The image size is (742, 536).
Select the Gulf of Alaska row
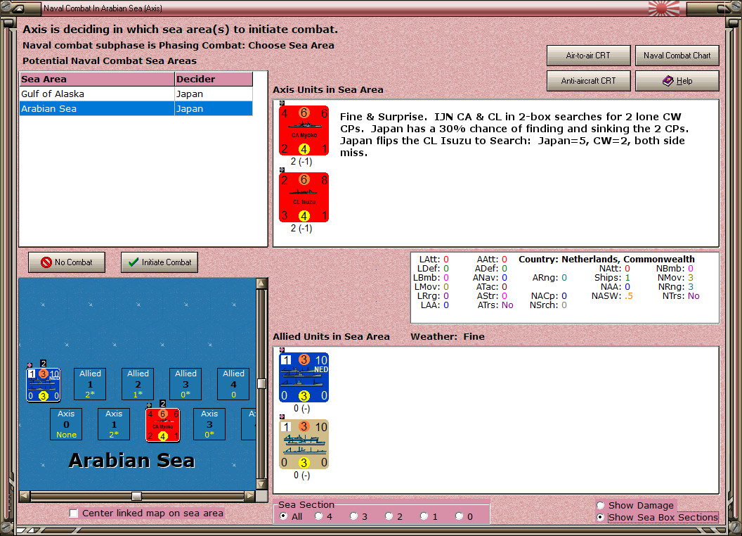(136, 94)
